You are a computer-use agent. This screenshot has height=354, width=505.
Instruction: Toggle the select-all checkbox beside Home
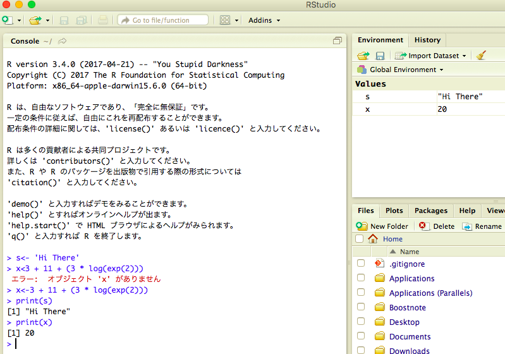360,239
